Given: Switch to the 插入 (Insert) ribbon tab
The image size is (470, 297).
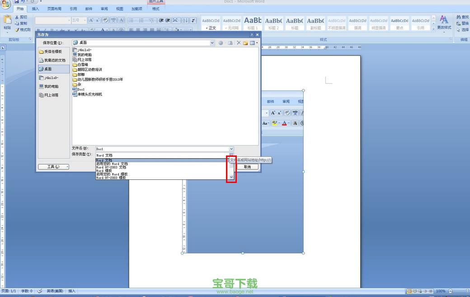Looking at the screenshot, I should pos(35,9).
